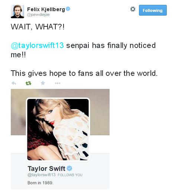The width and height of the screenshot is (172, 193).
Task: Click the FOLLOWS YOU label
Action: coord(70,175)
